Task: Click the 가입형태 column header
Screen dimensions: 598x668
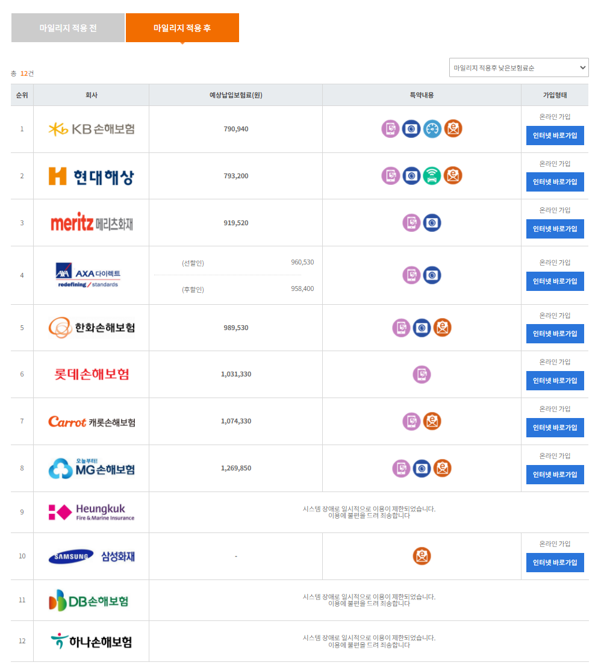Action: click(555, 95)
